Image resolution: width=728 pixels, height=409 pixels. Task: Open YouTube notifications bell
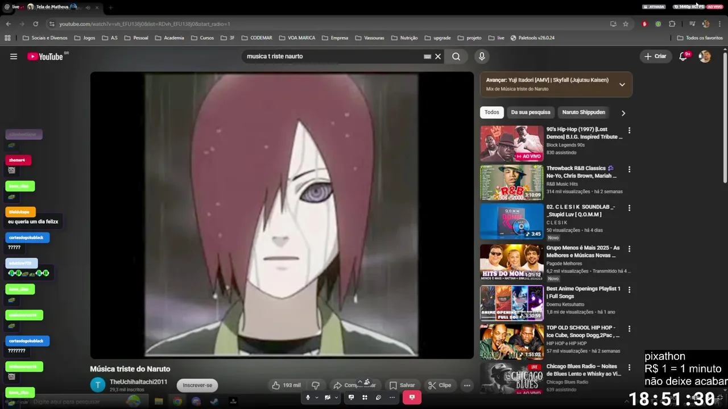(684, 56)
